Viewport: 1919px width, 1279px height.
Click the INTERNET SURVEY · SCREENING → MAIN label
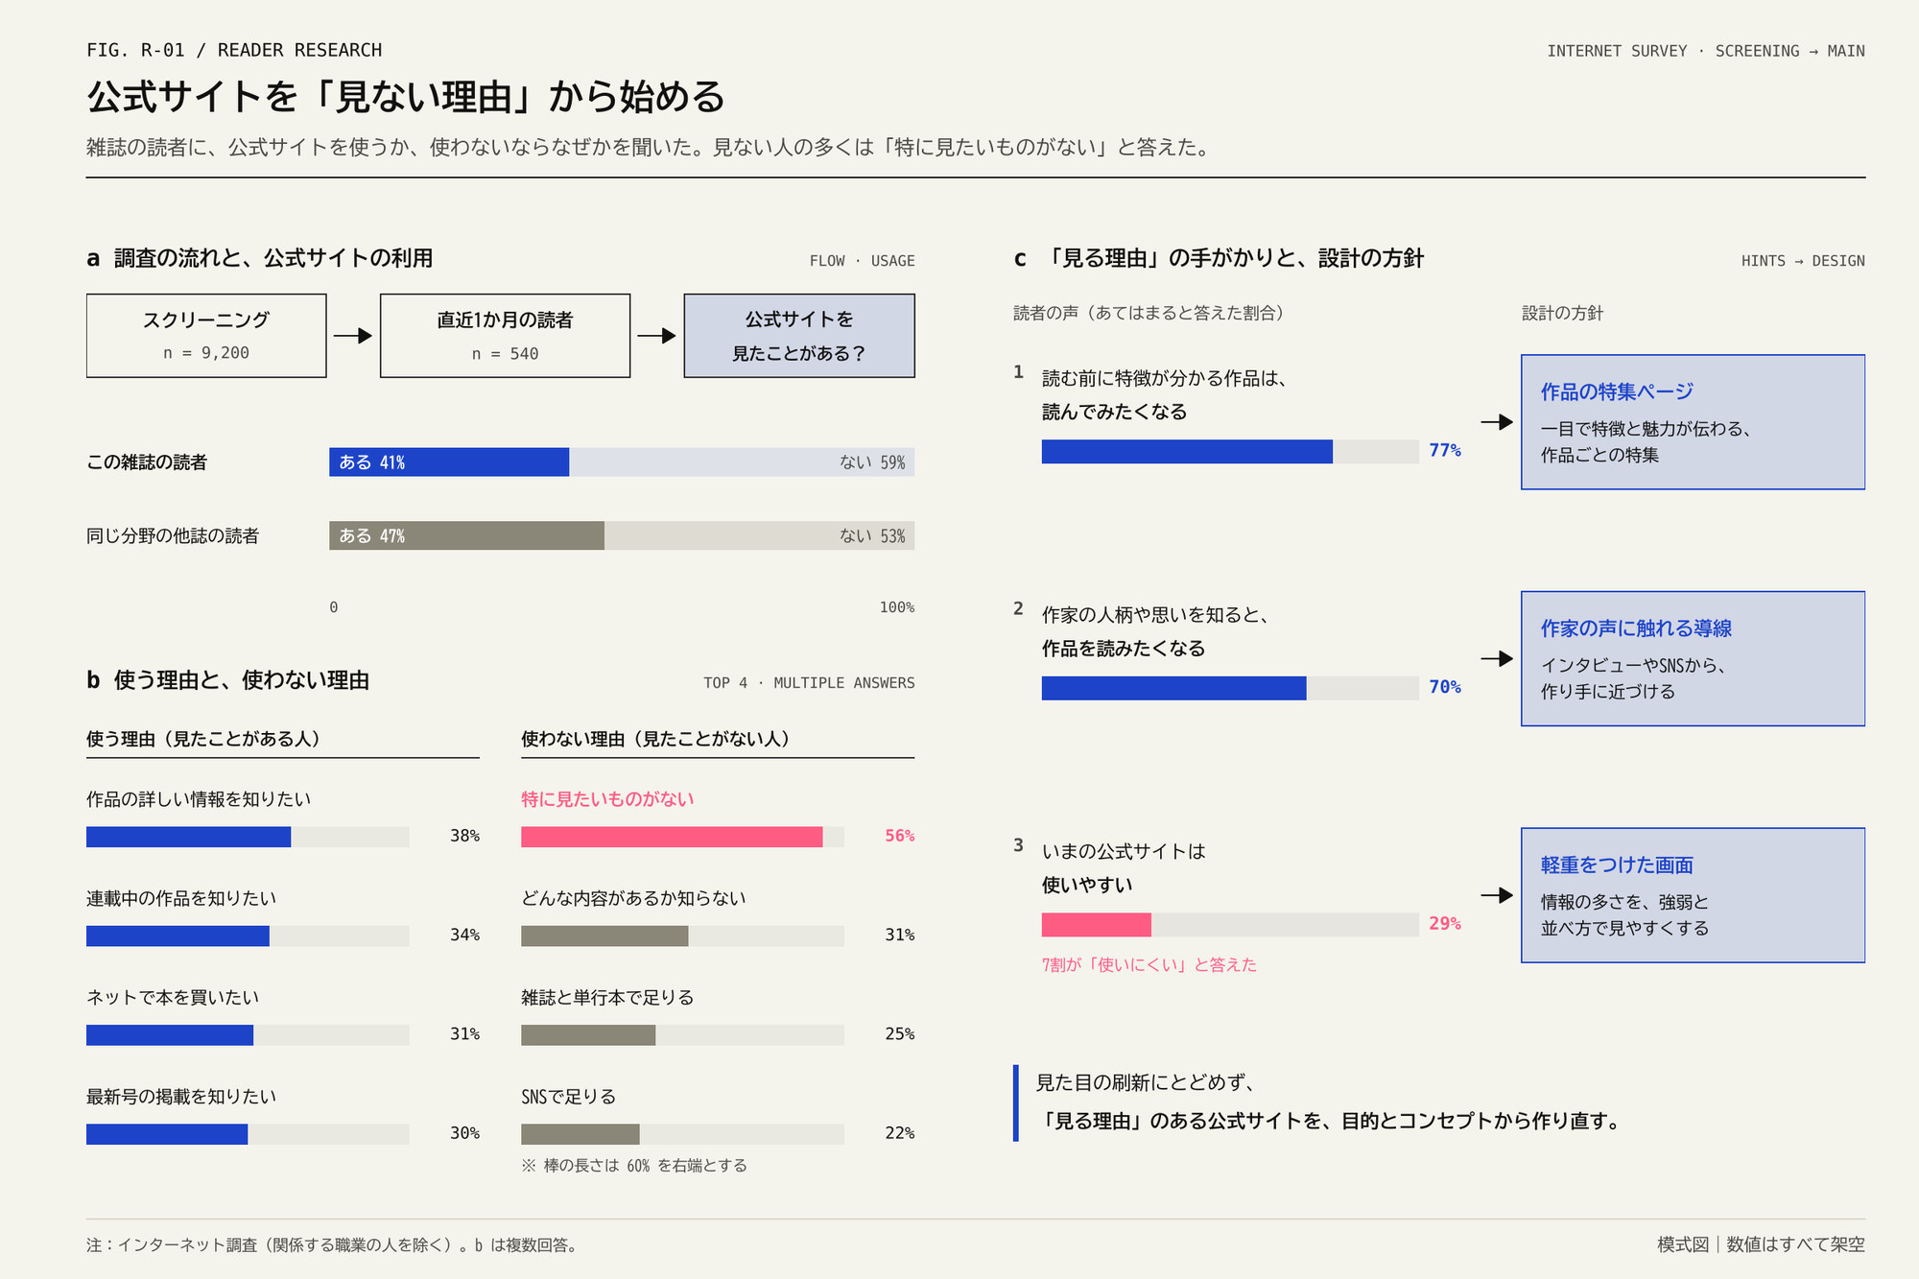(1706, 51)
